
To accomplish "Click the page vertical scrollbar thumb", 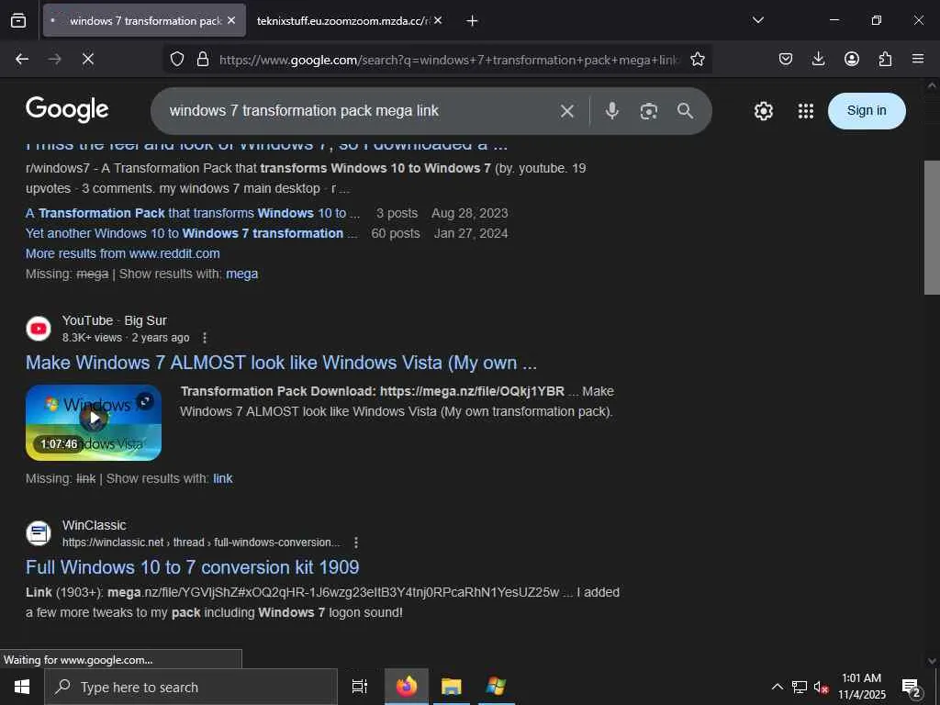I will click(x=932, y=228).
